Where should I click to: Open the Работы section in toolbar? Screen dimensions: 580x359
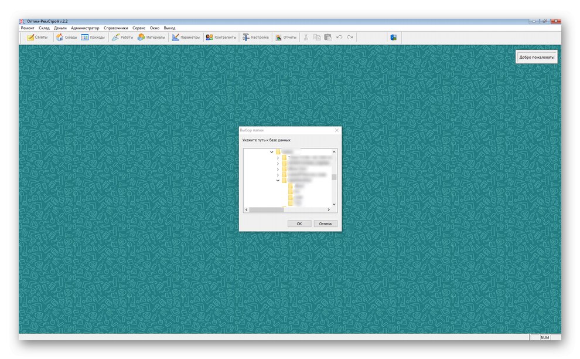point(122,38)
